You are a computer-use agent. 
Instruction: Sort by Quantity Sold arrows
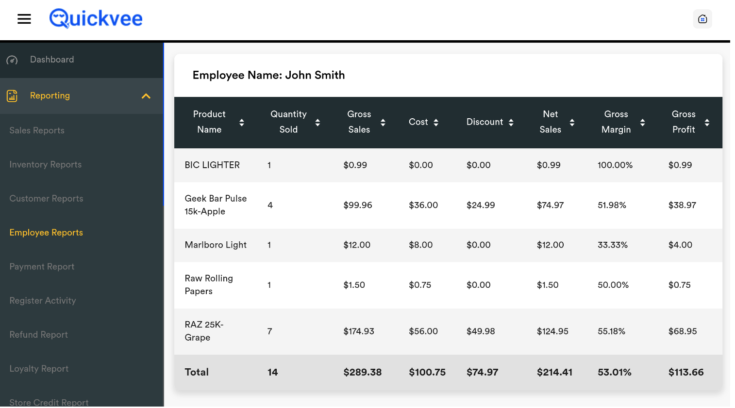point(317,123)
